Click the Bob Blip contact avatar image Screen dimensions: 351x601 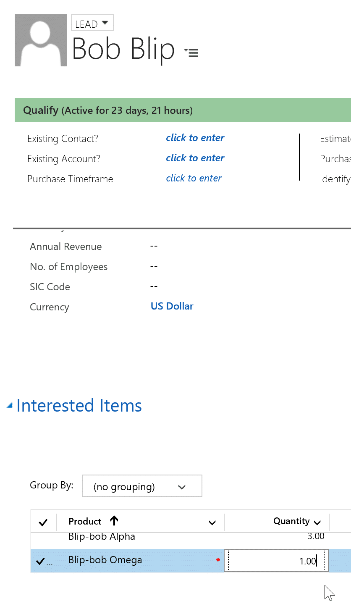41,40
